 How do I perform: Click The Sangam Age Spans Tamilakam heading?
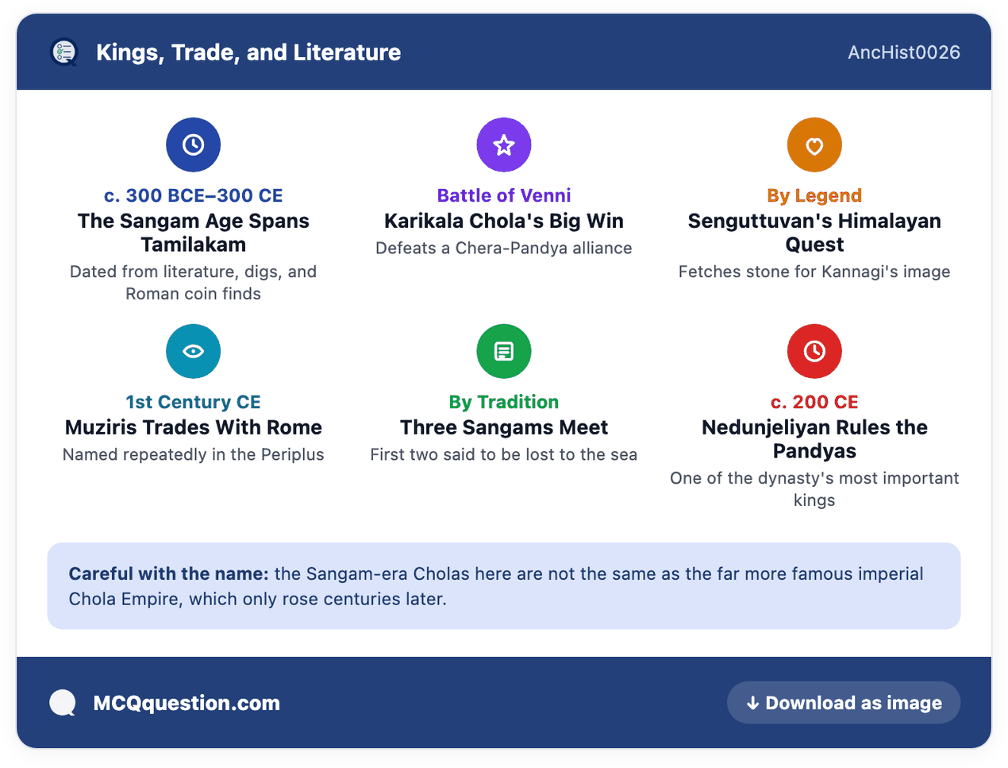coord(193,233)
